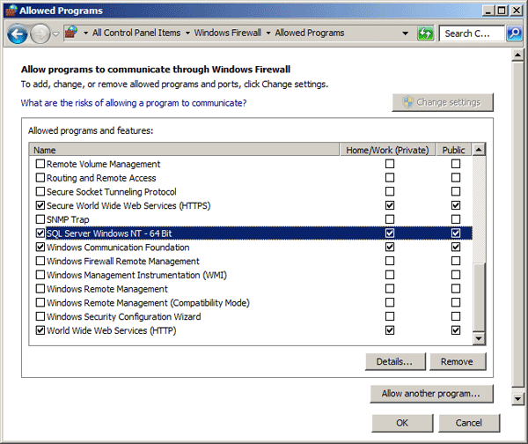
Task: Refresh the address bar with green arrows icon
Action: 426,33
